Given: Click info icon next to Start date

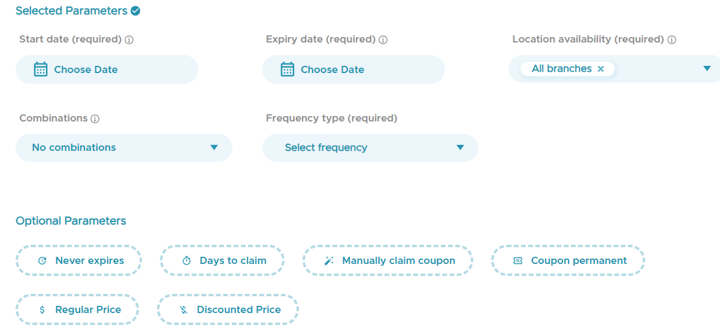Looking at the screenshot, I should tap(129, 40).
